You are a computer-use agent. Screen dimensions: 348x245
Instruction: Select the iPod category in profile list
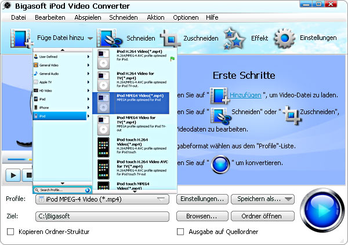click(x=60, y=116)
